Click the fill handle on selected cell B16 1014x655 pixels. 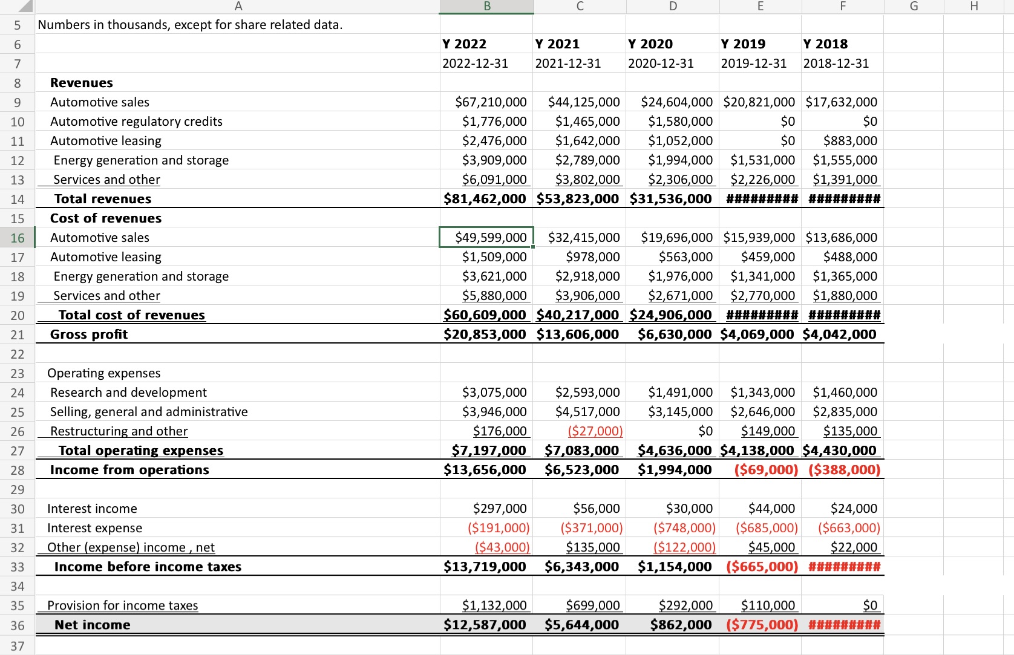point(532,246)
